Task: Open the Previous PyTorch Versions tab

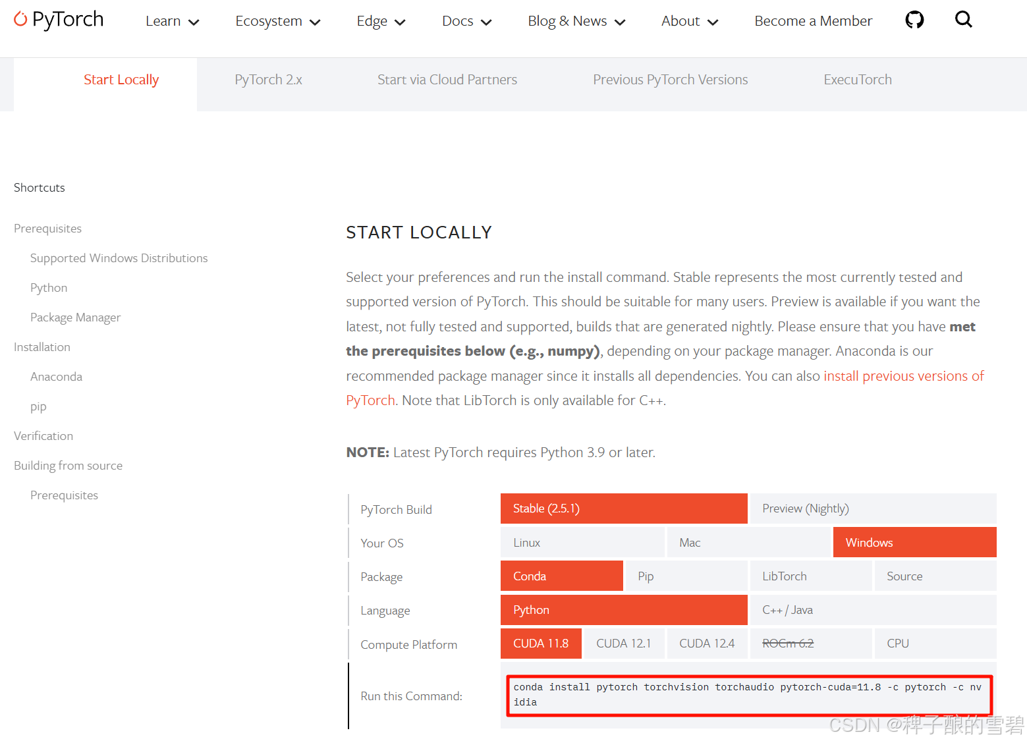Action: (x=671, y=80)
